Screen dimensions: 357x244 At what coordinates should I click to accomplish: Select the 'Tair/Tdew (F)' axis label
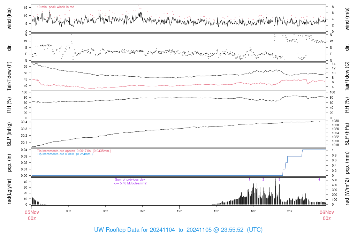point(9,76)
